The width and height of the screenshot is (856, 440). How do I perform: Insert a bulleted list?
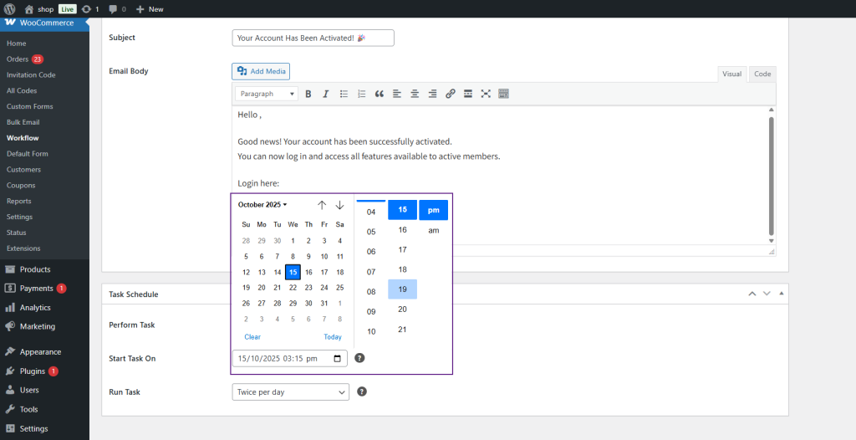tap(344, 94)
